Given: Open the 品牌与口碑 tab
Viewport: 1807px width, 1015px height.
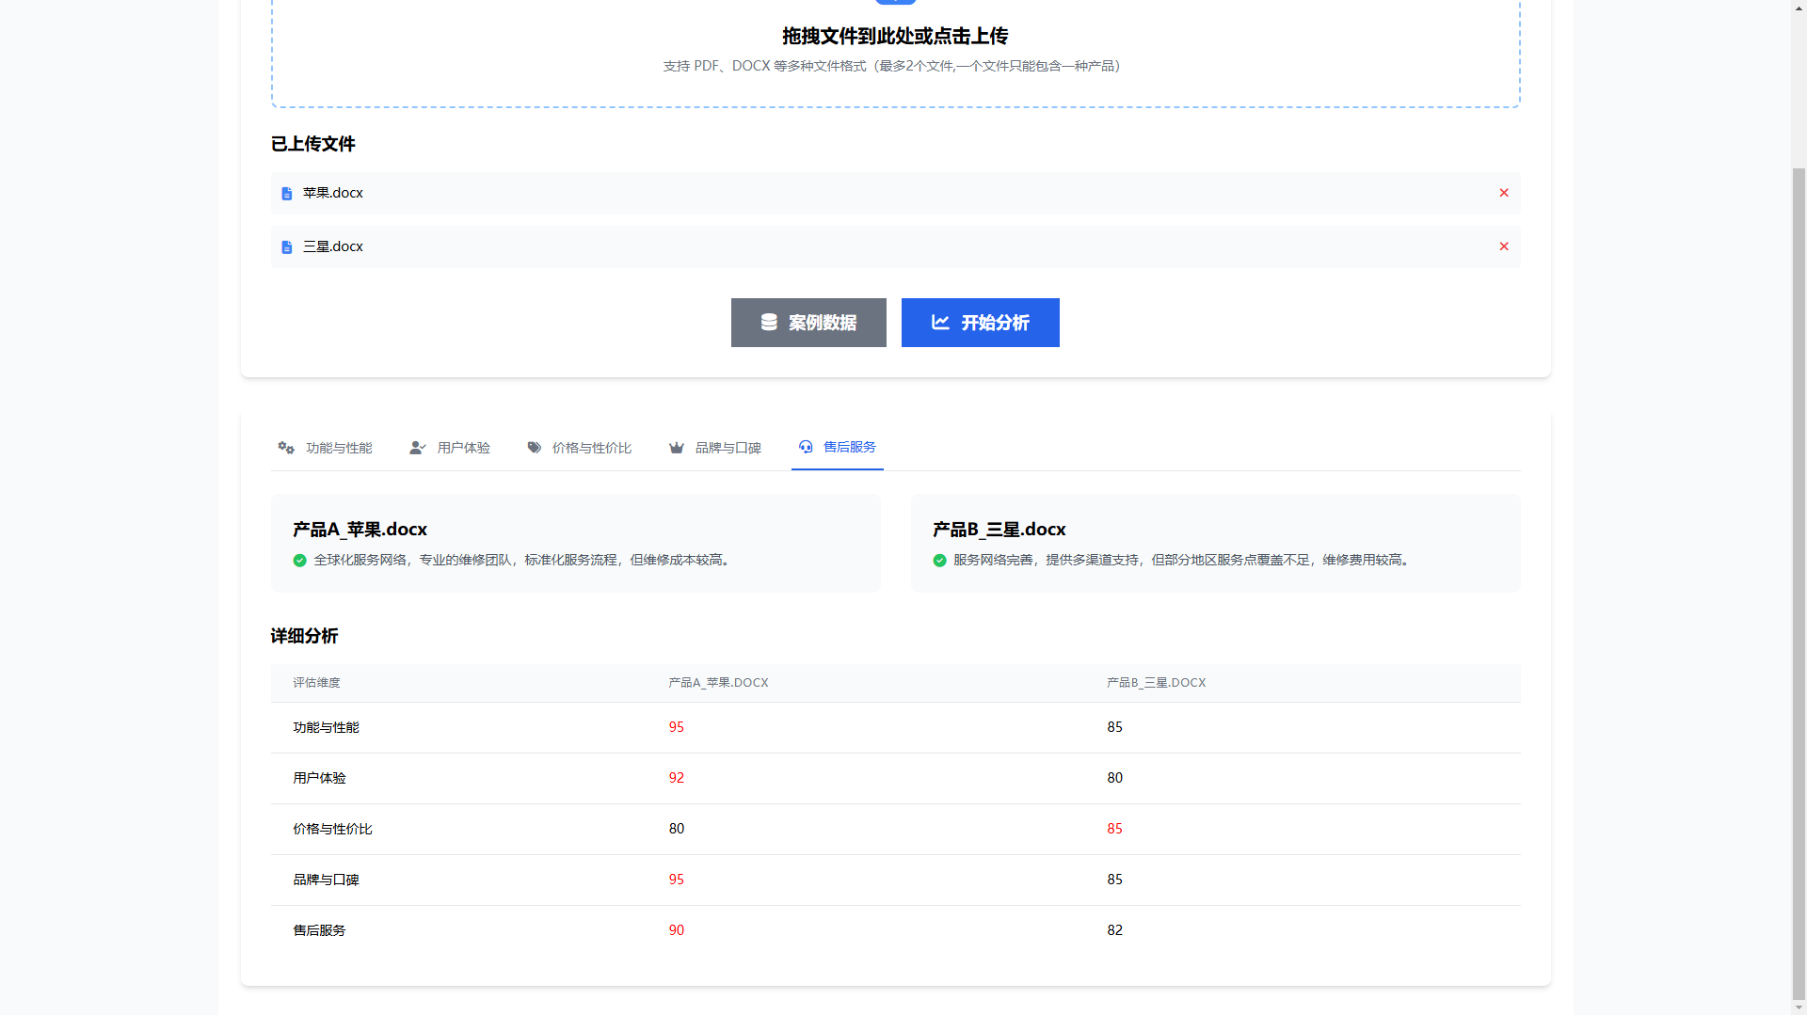Looking at the screenshot, I should (715, 448).
